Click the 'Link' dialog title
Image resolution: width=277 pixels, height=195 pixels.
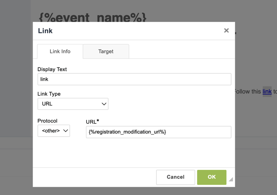pos(45,31)
